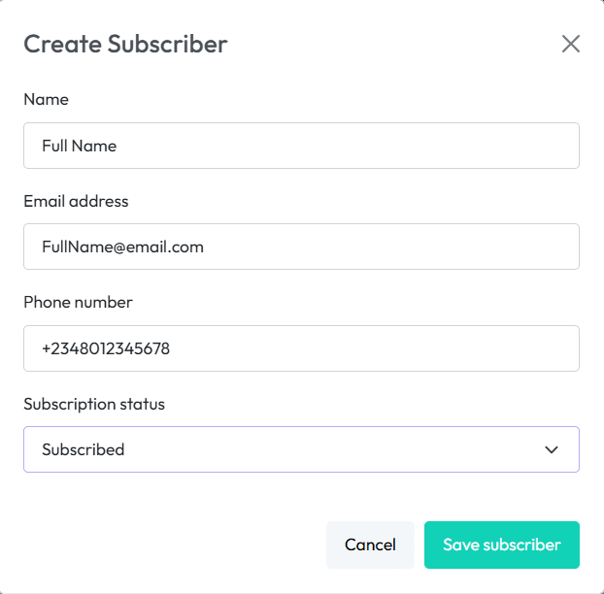The image size is (604, 594).
Task: Click the dropdown chevron arrow icon
Action: pyautogui.click(x=552, y=449)
